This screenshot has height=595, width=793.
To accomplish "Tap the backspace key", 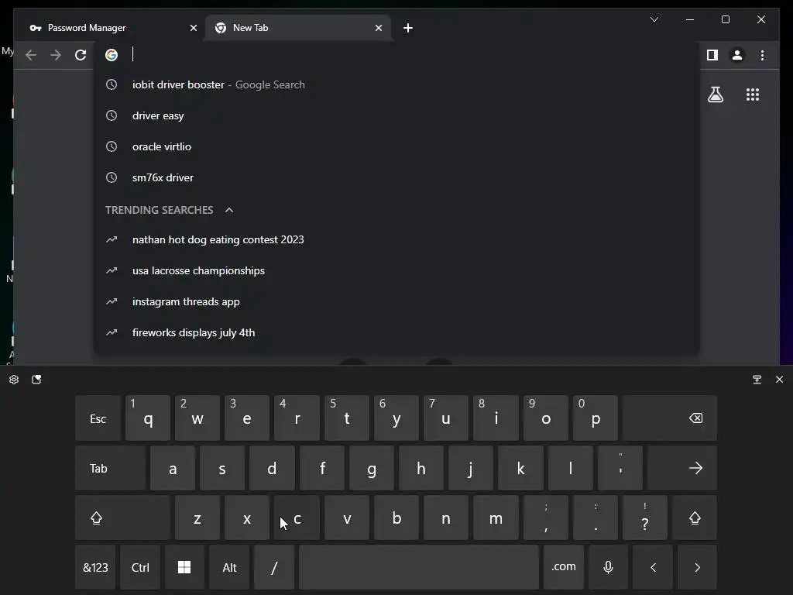I will (x=670, y=418).
